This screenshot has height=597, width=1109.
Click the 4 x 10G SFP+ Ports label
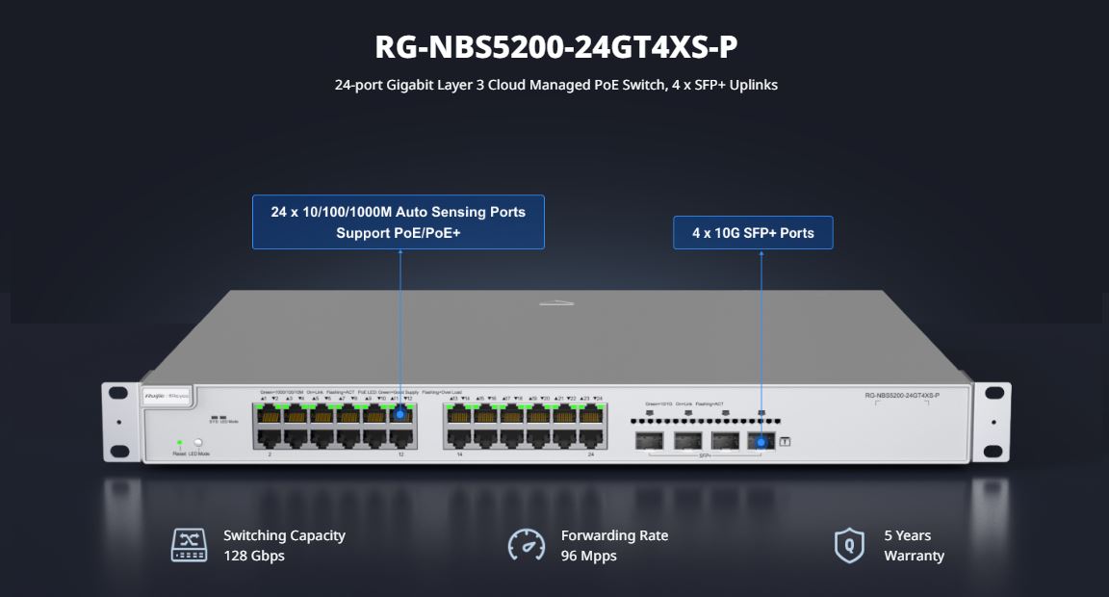pos(753,233)
